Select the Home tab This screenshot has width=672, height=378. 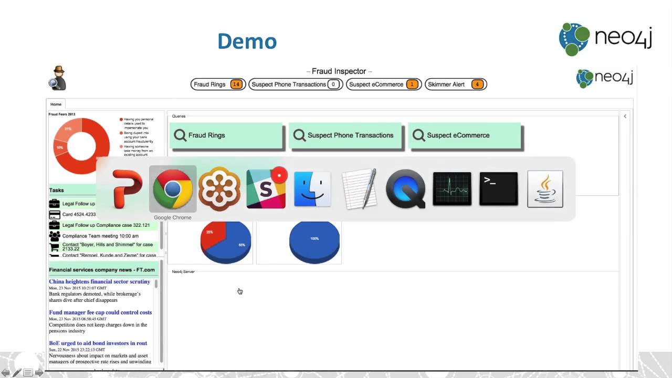[56, 104]
